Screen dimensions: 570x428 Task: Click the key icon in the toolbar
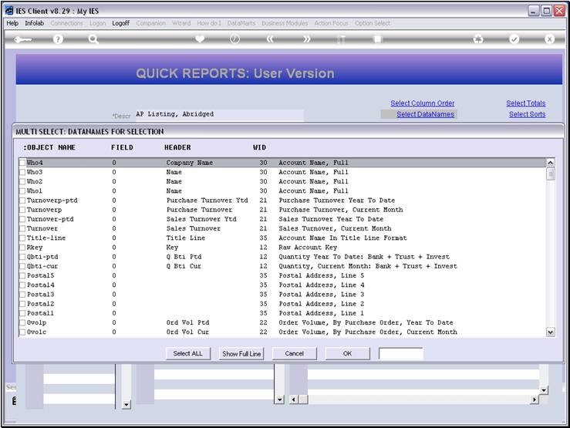click(x=22, y=39)
